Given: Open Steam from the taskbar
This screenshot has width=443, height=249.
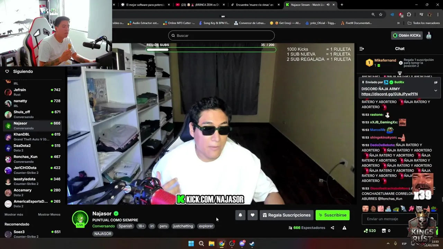Looking at the screenshot, I should click(x=252, y=243).
